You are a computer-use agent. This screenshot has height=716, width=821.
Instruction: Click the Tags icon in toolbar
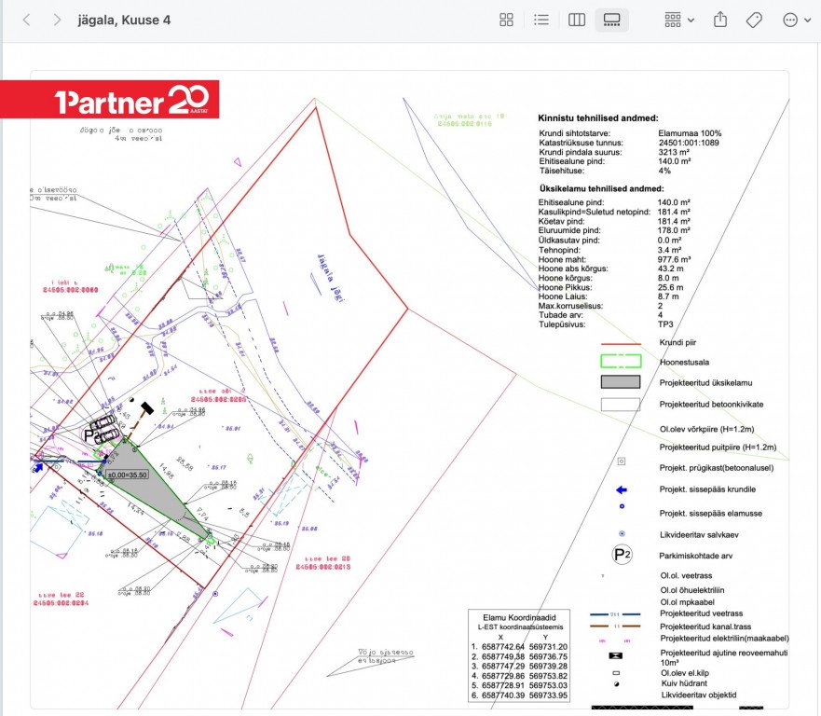pos(755,20)
